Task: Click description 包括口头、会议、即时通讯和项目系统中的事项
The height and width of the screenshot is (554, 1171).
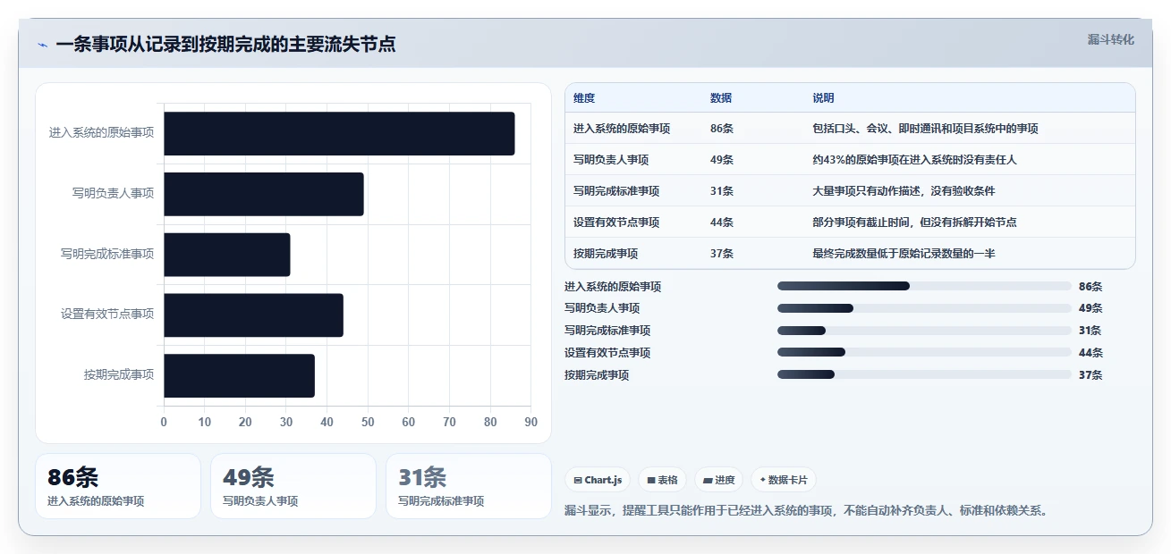Action: click(x=925, y=129)
